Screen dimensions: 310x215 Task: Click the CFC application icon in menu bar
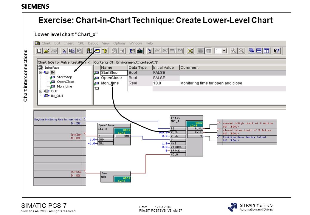(x=37, y=43)
